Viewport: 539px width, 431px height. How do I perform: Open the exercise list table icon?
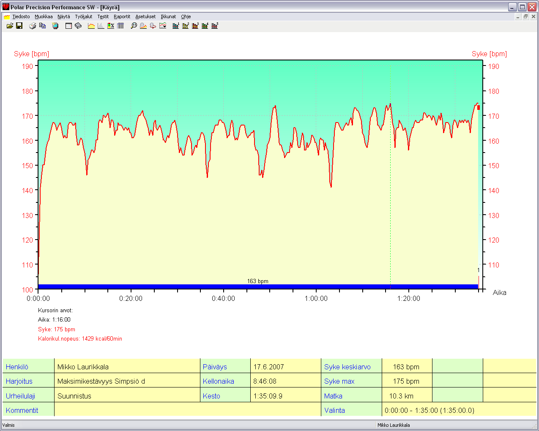pos(120,26)
